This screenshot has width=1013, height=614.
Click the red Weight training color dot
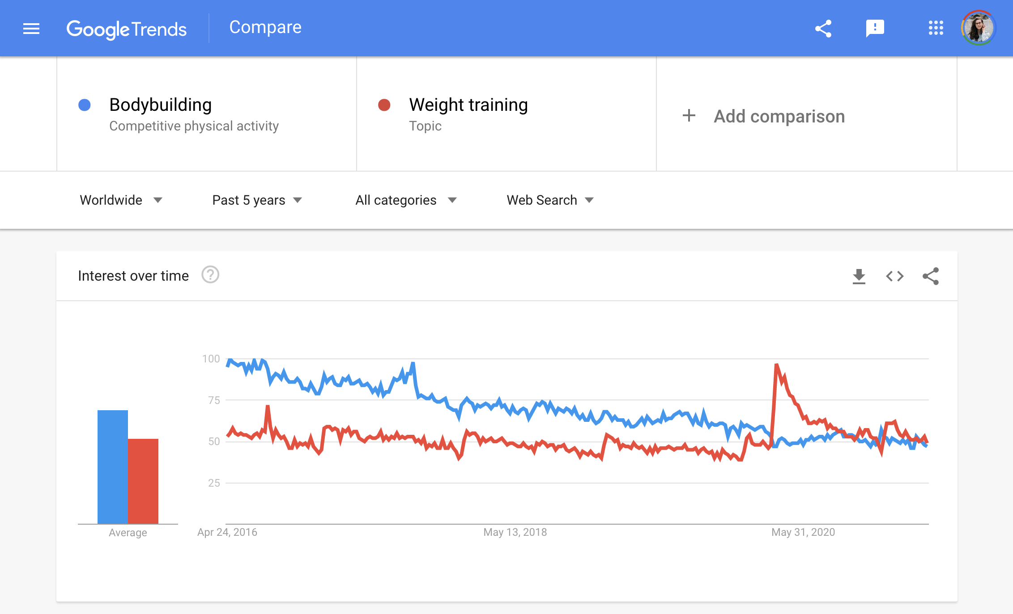[x=384, y=105]
